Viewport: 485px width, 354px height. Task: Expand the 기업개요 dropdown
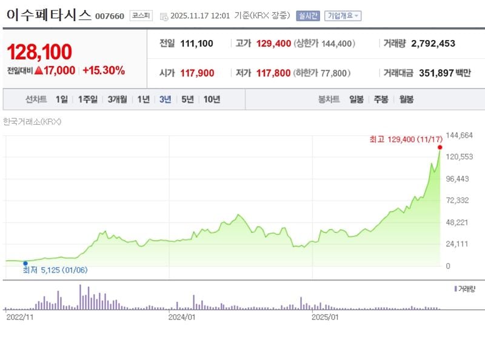pos(343,16)
